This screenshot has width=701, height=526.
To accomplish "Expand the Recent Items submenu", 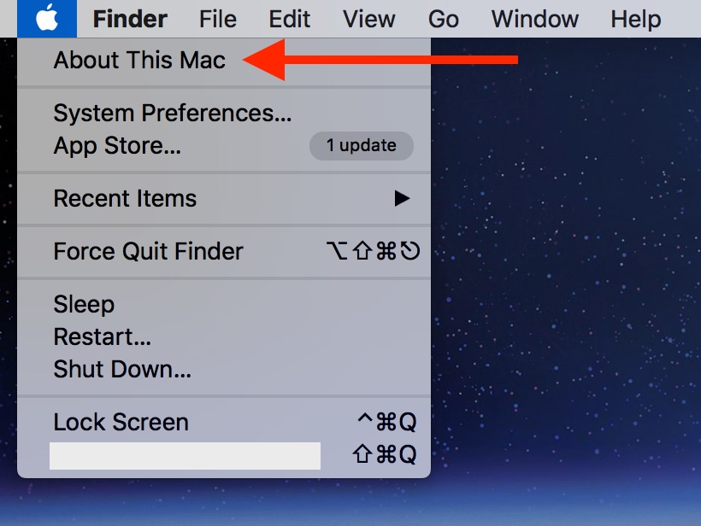I will pyautogui.click(x=125, y=199).
